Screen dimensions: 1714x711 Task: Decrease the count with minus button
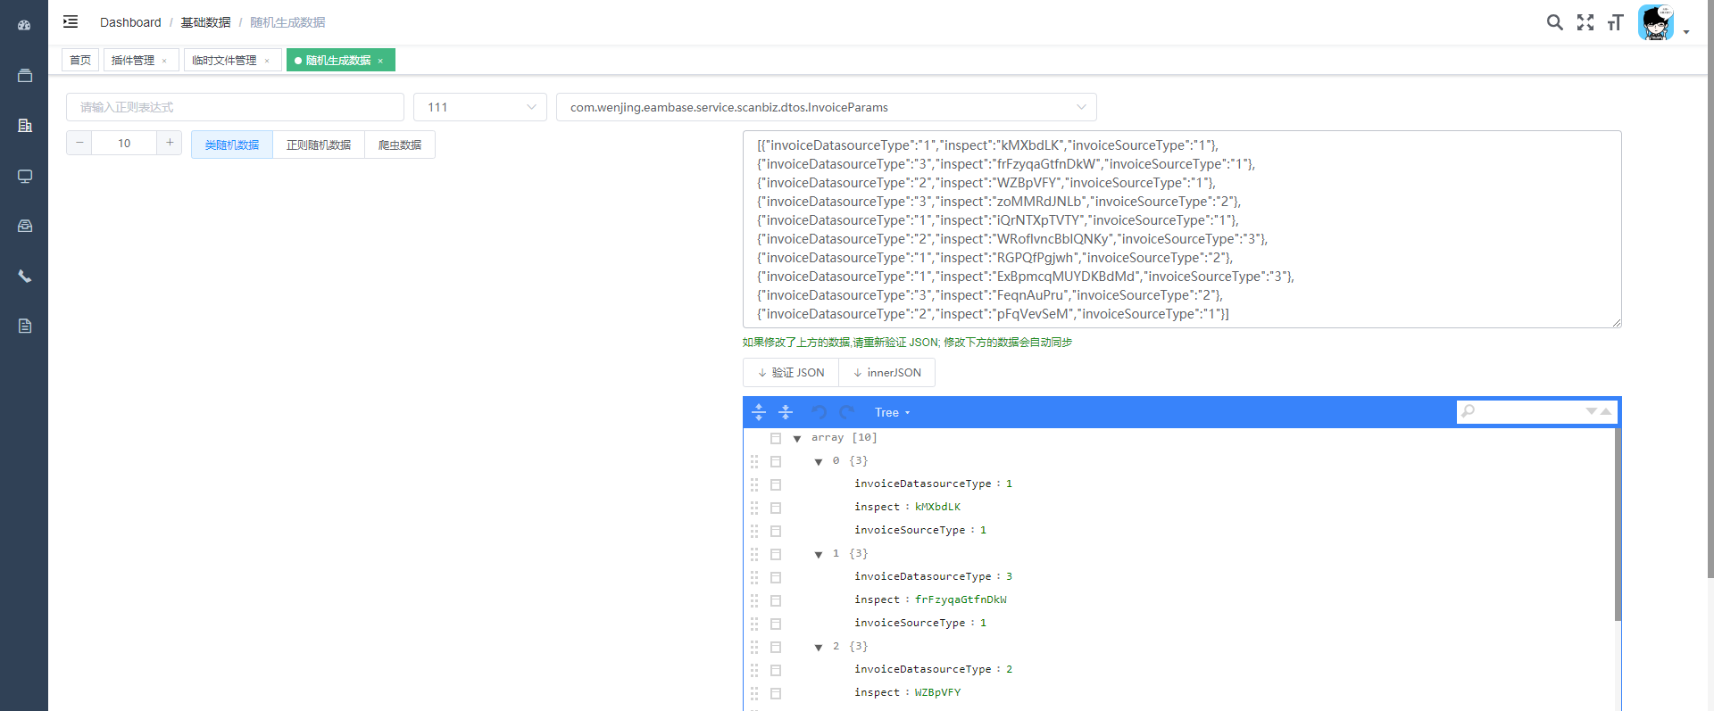79,143
